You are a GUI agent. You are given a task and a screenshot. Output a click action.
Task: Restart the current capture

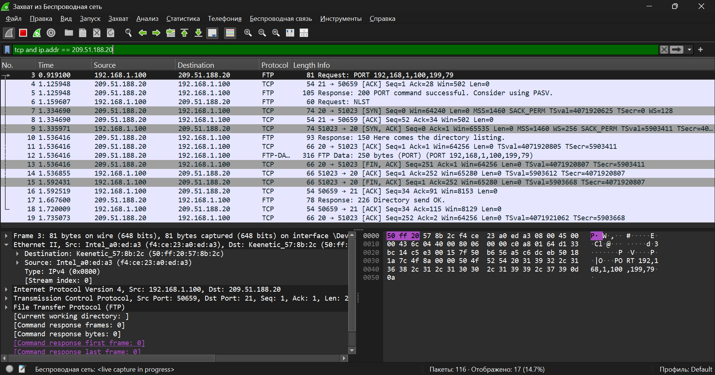(37, 33)
